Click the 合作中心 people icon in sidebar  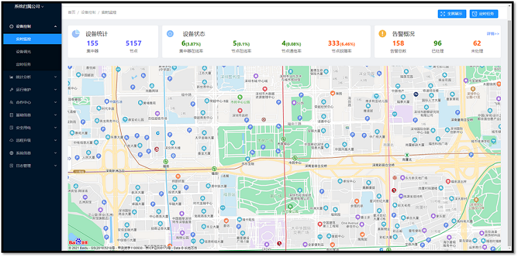pos(12,103)
